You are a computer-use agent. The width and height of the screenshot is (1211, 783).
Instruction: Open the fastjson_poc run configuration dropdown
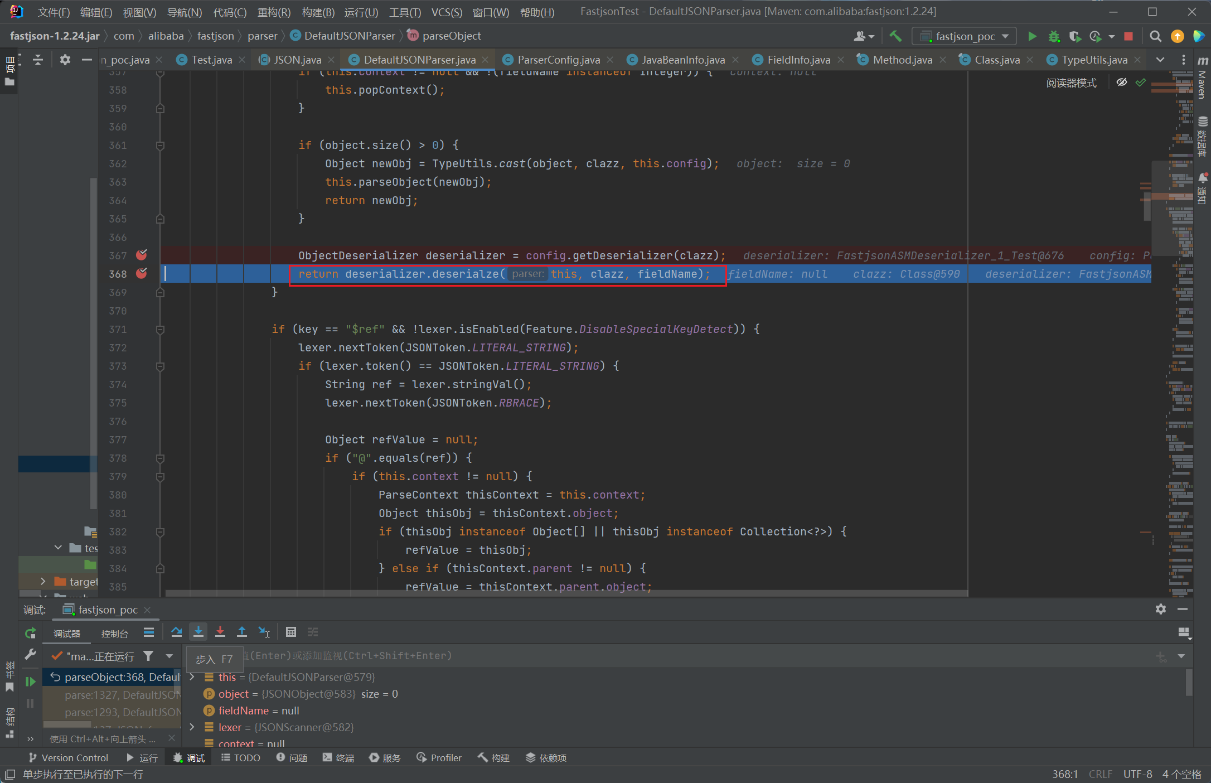(x=965, y=36)
